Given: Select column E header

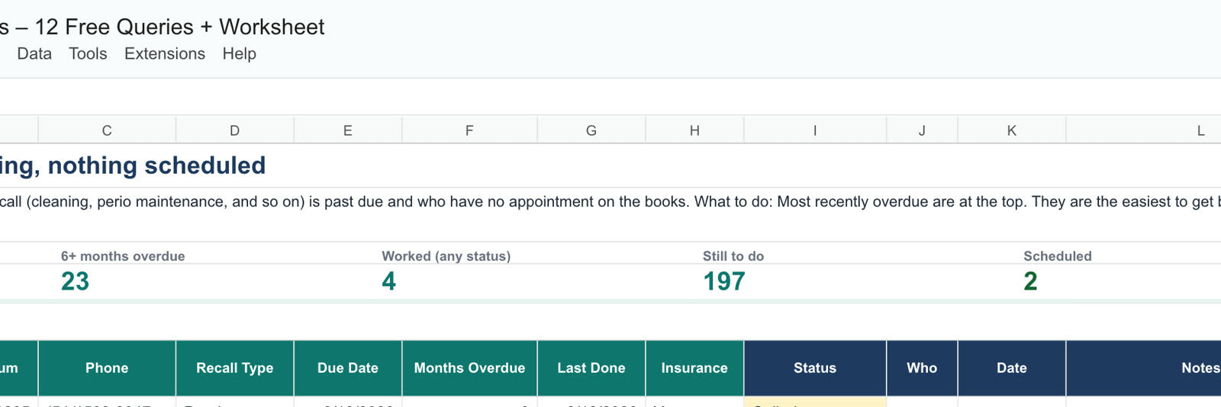Looking at the screenshot, I should click(x=347, y=130).
